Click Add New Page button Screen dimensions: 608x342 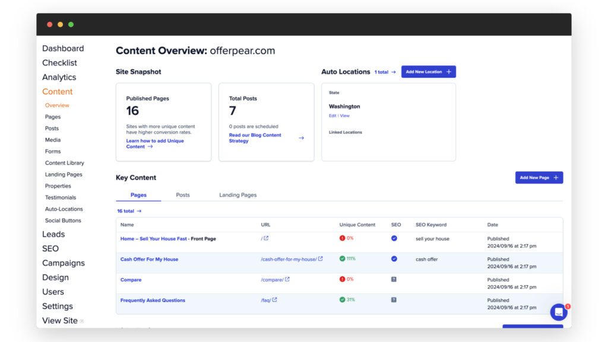click(539, 178)
